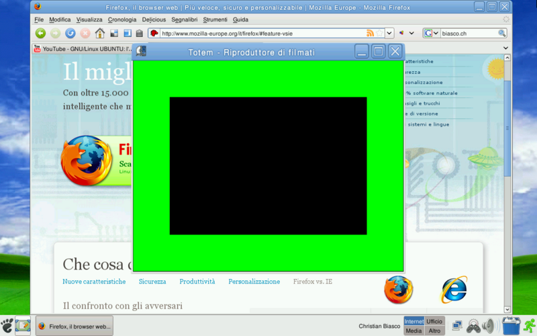Click the URL address field

point(262,33)
